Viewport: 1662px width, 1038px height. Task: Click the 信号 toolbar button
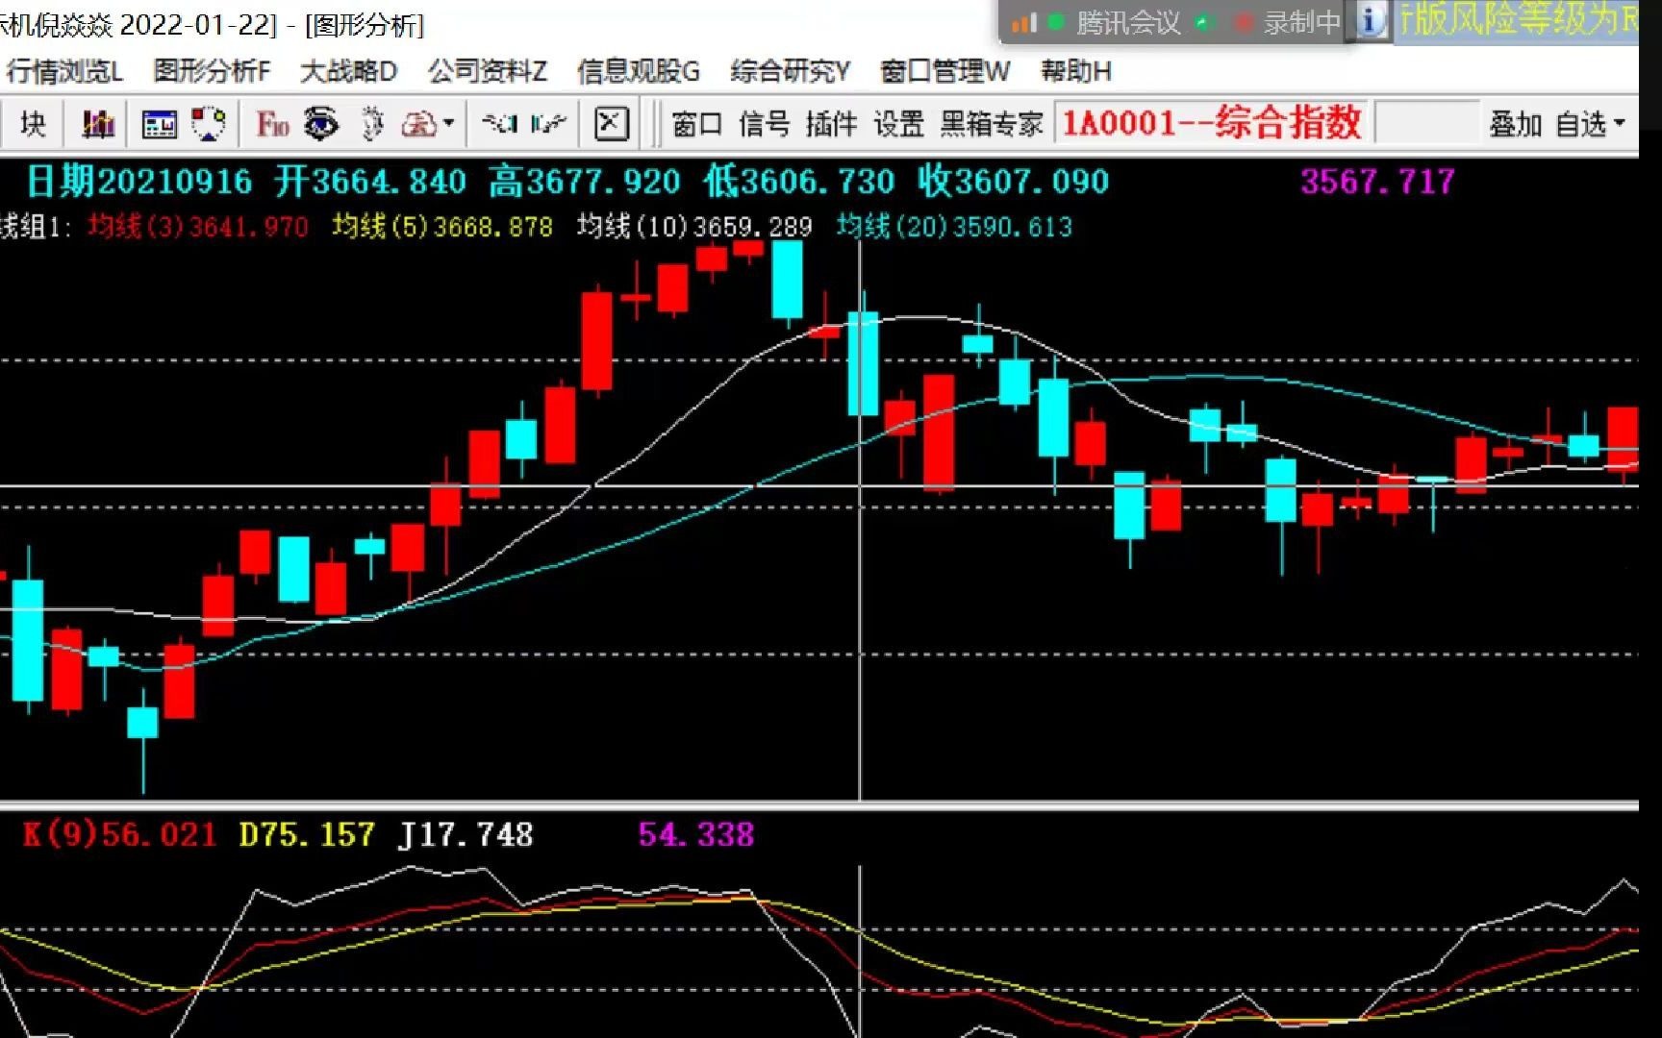click(x=765, y=124)
